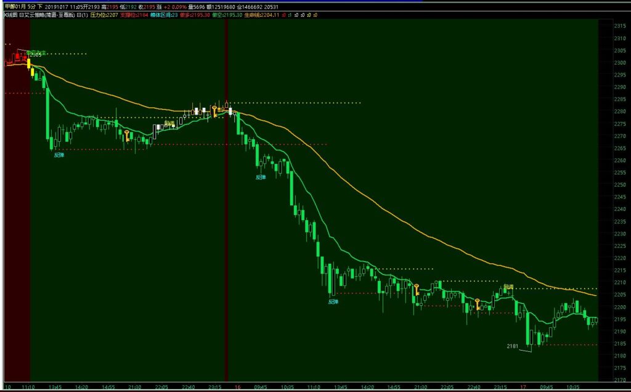Viewport: 631px width, 392px height.
Task: Select the 反弹 marker under the first drop
Action: click(59, 155)
